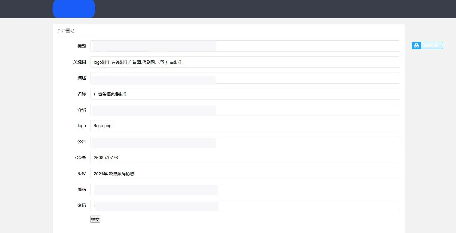Select the 描述 description input field
456x233 pixels.
pyautogui.click(x=245, y=78)
